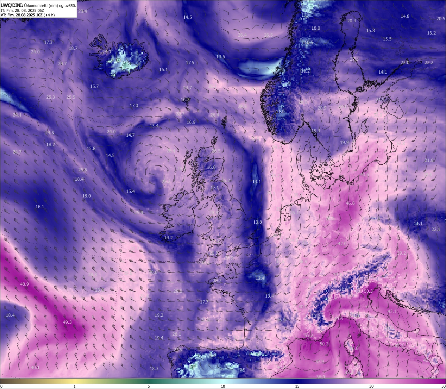This screenshot has width=446, height=389.
Task: Click the value 46.6 over Poland
Action: click(x=350, y=203)
